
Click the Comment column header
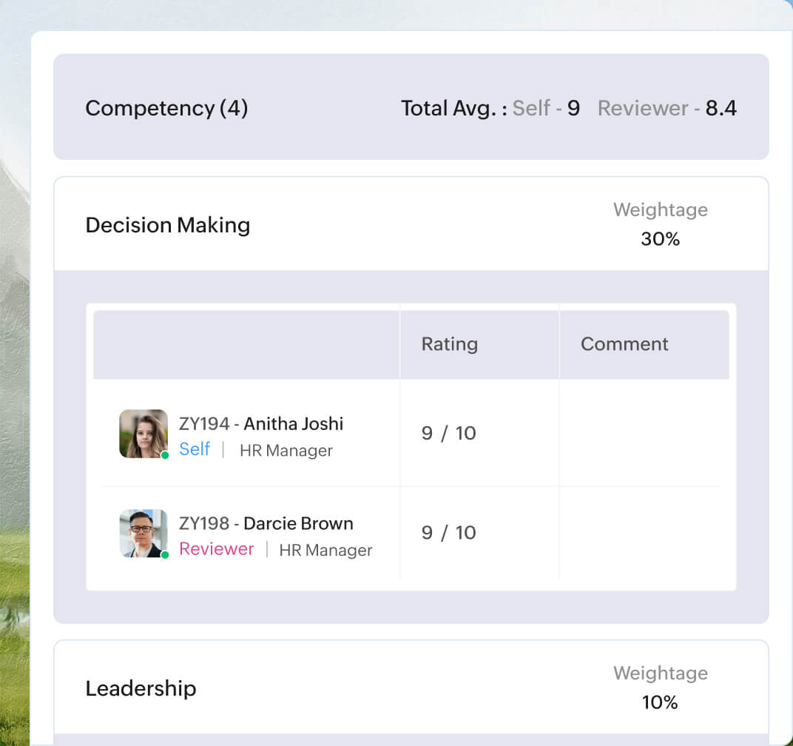coord(624,344)
